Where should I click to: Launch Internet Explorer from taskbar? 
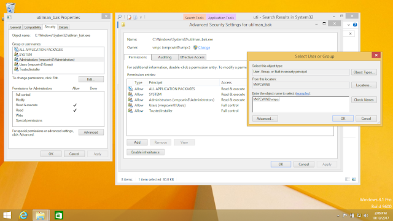(23, 215)
